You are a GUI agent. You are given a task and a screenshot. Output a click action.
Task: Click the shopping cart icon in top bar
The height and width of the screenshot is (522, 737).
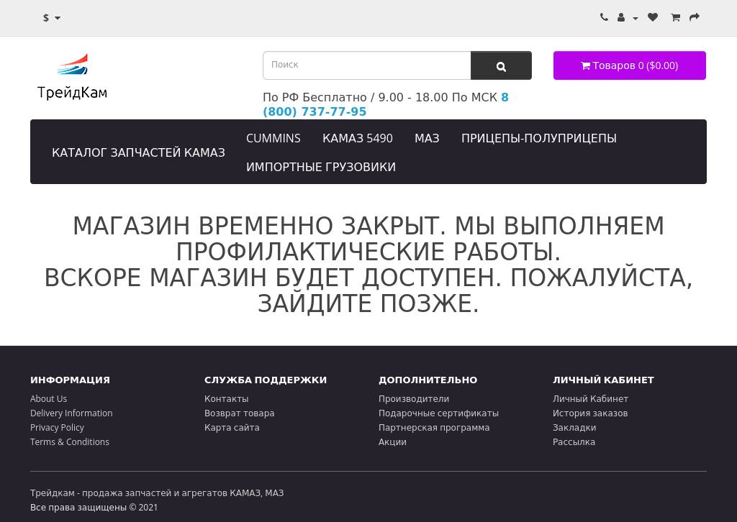675,17
